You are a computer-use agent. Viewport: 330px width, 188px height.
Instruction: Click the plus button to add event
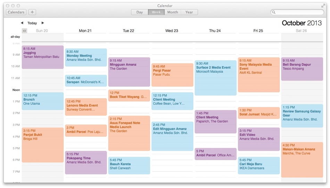click(x=32, y=12)
